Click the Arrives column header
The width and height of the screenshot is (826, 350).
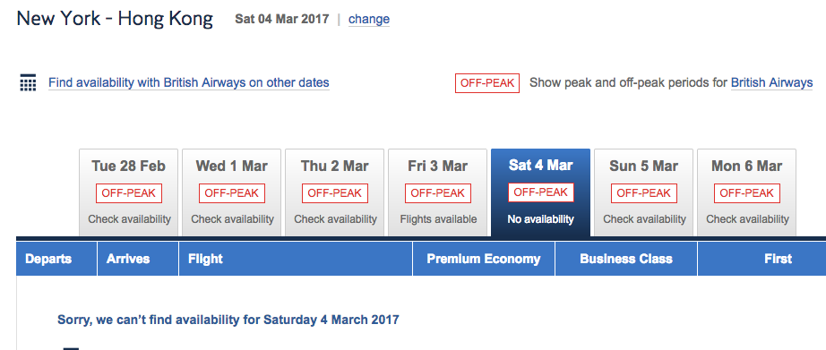point(138,259)
